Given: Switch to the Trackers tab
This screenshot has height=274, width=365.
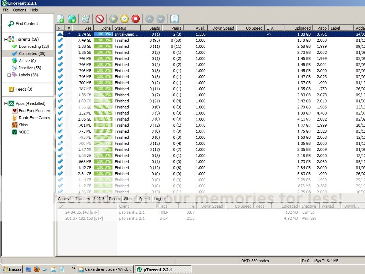Looking at the screenshot, I should (83, 199).
